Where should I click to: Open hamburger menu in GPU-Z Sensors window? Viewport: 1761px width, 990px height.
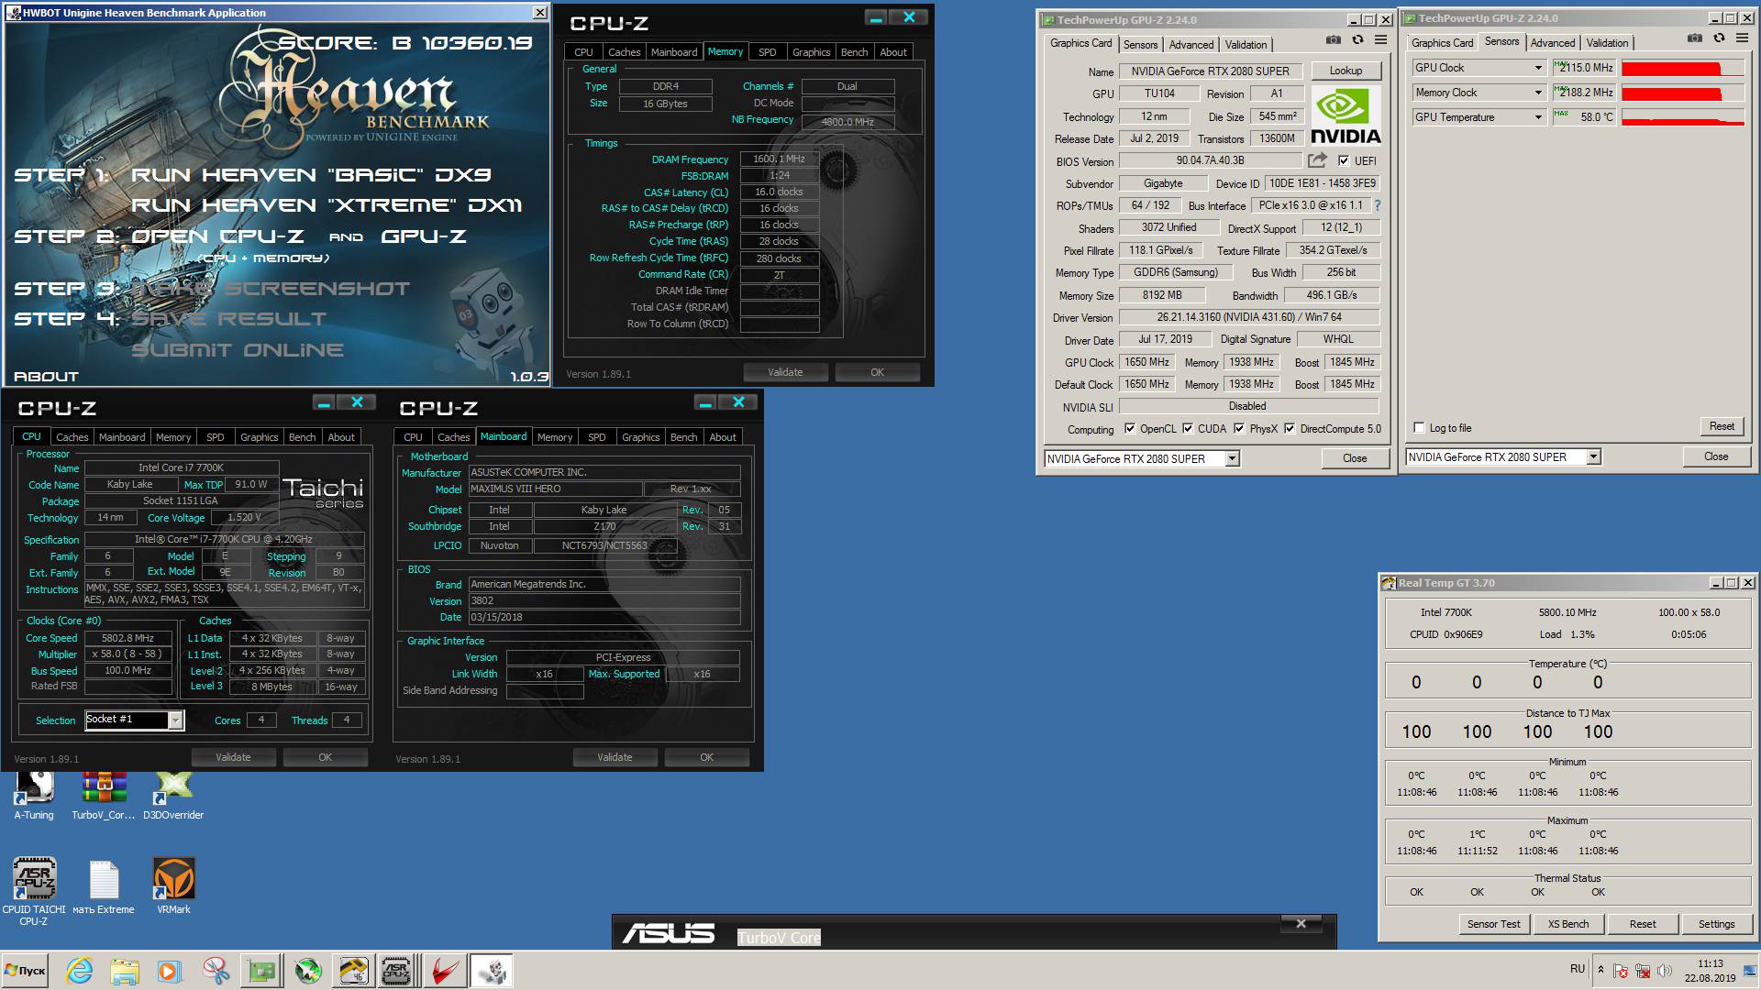click(1743, 38)
